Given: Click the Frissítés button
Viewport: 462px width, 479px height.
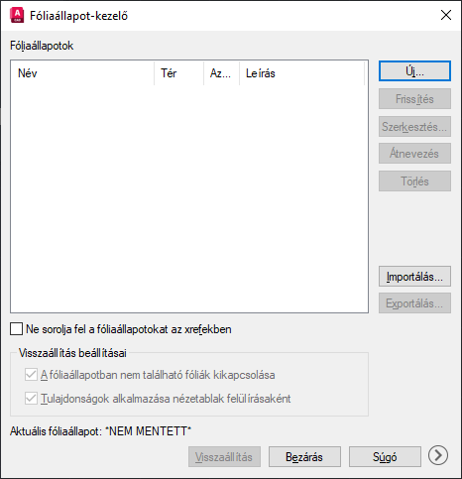Looking at the screenshot, I should [414, 99].
